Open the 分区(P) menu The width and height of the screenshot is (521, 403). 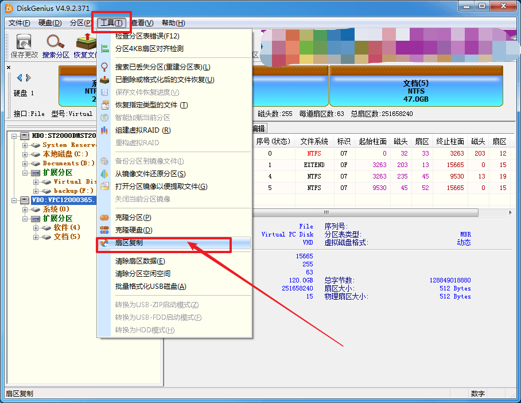pos(80,23)
